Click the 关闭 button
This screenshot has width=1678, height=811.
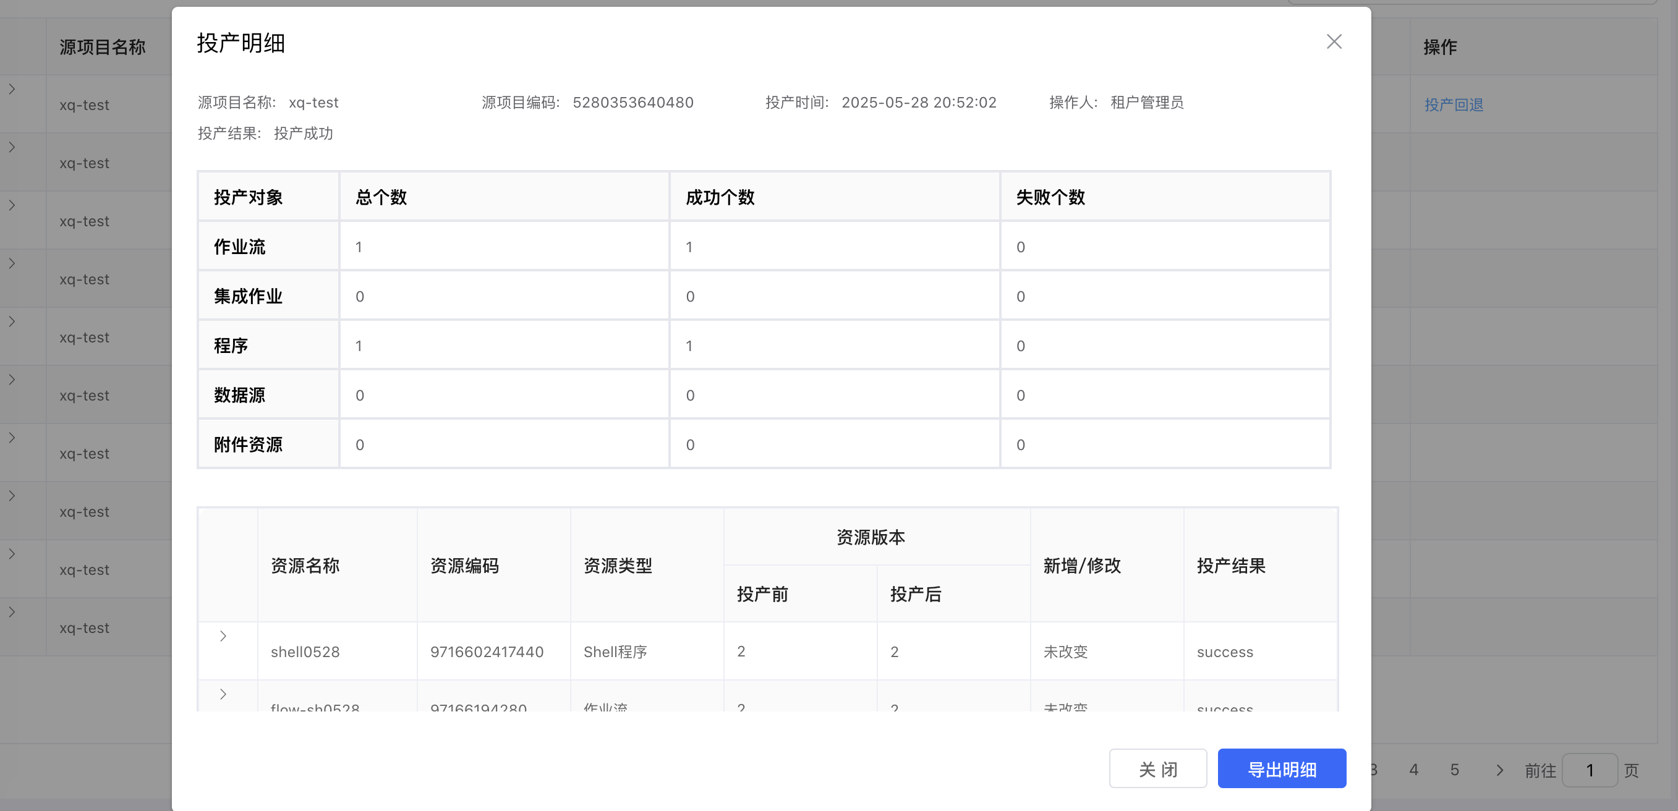click(1157, 769)
